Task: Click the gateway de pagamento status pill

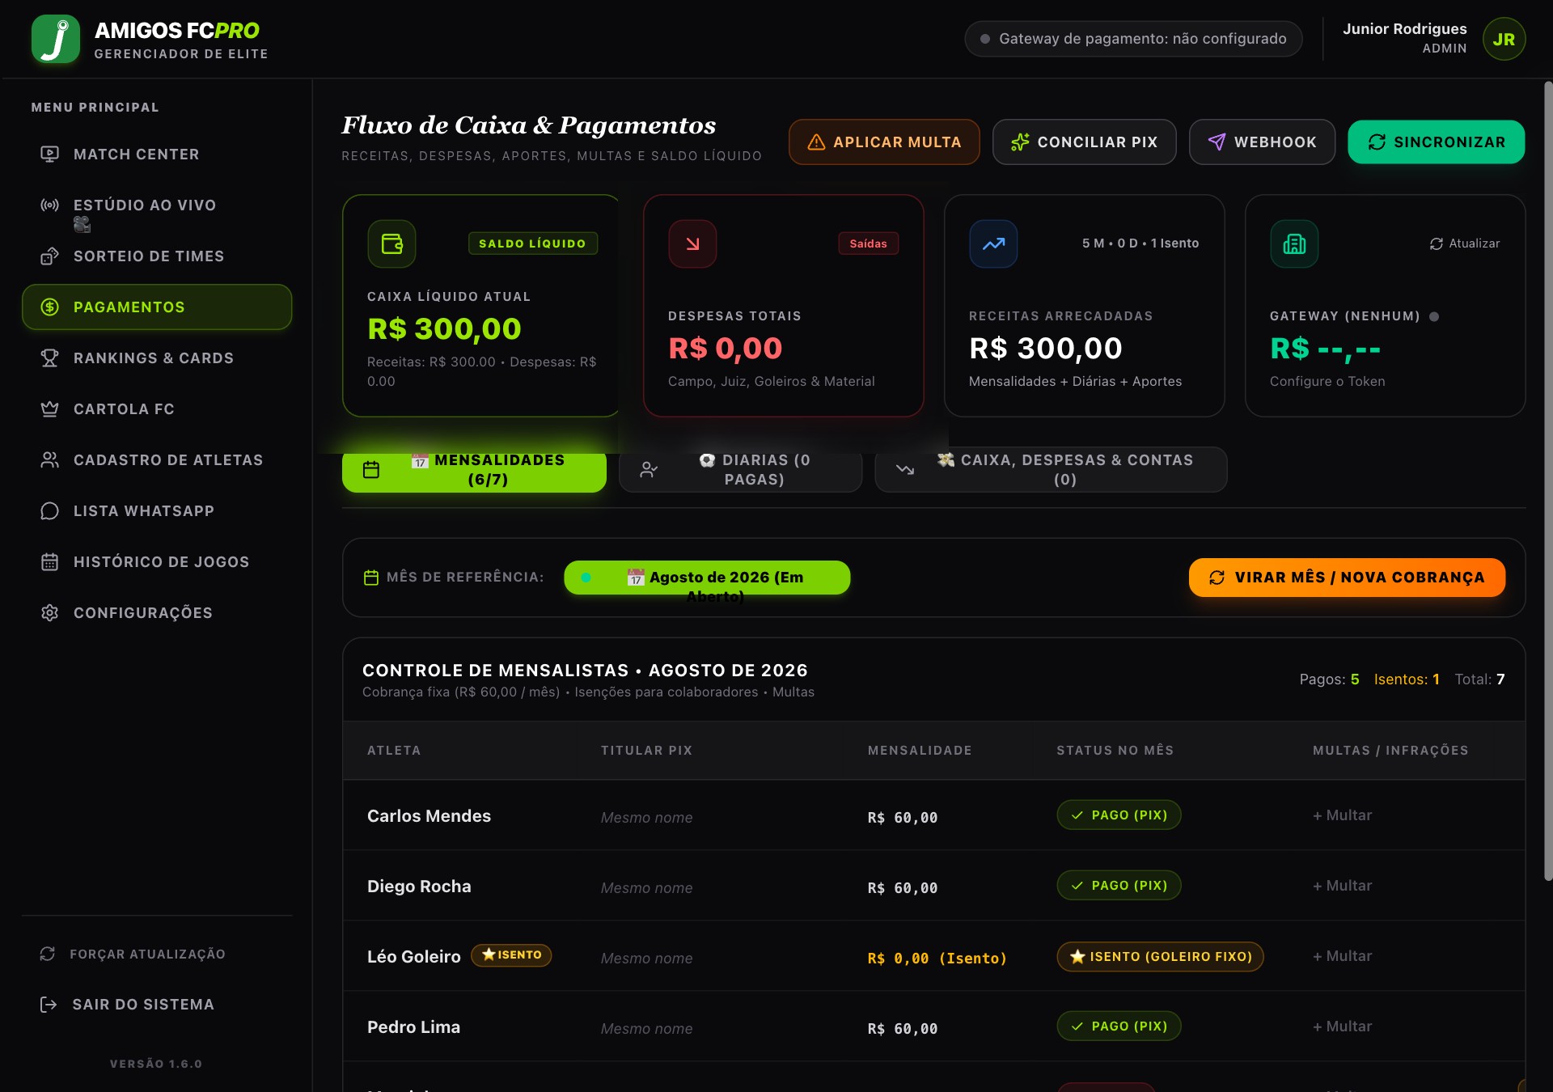Action: 1133,39
